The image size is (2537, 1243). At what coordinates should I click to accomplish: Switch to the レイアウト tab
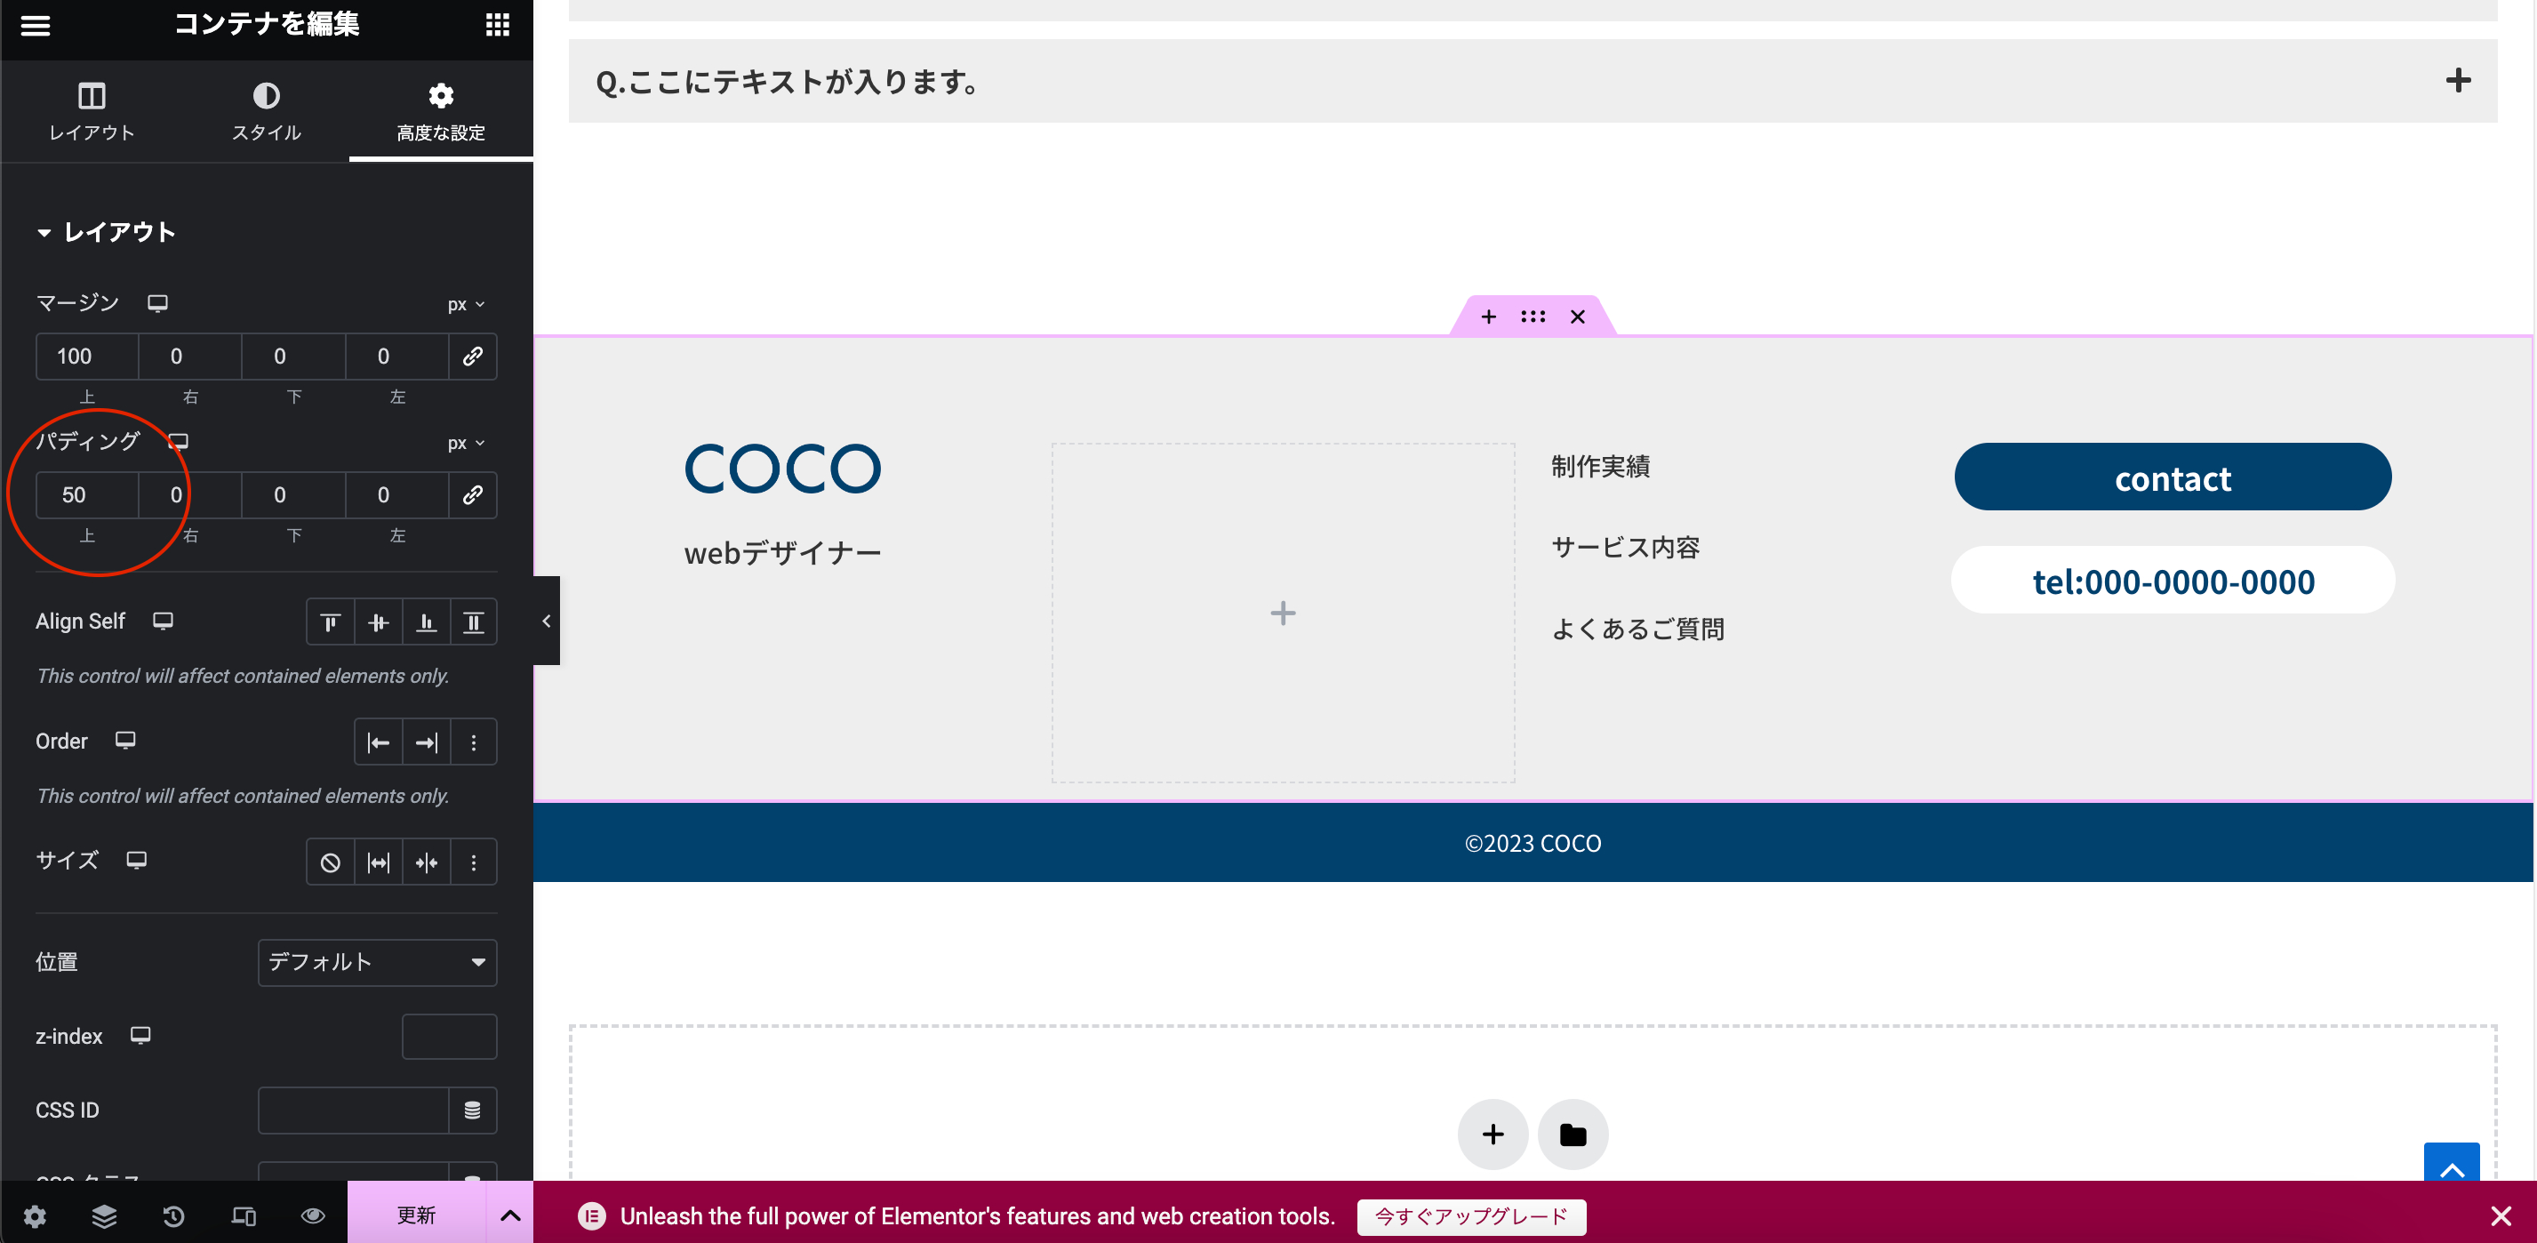92,111
